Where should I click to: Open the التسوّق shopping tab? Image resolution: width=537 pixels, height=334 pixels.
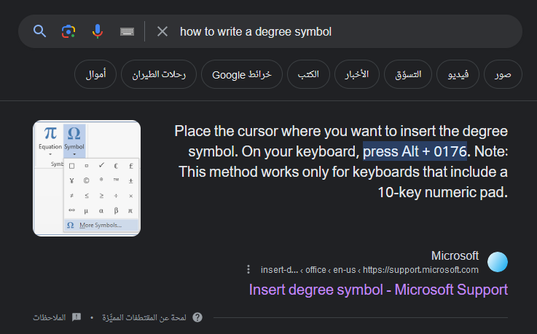(408, 74)
